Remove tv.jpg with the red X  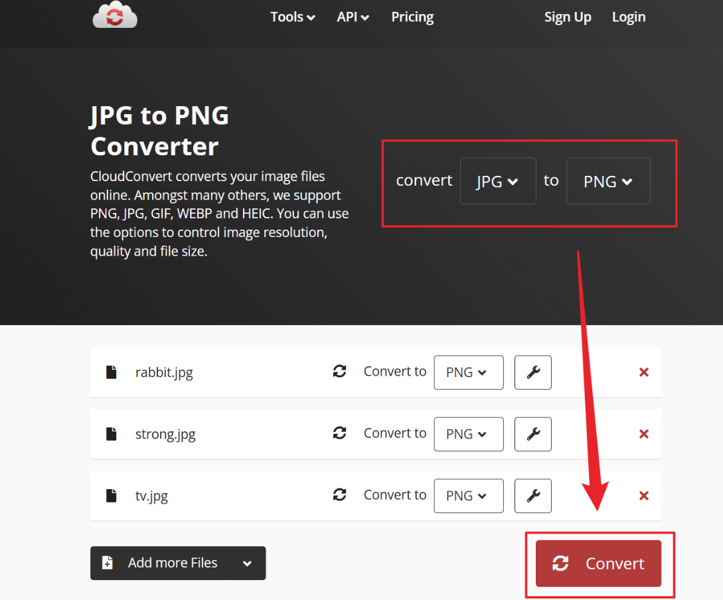644,496
